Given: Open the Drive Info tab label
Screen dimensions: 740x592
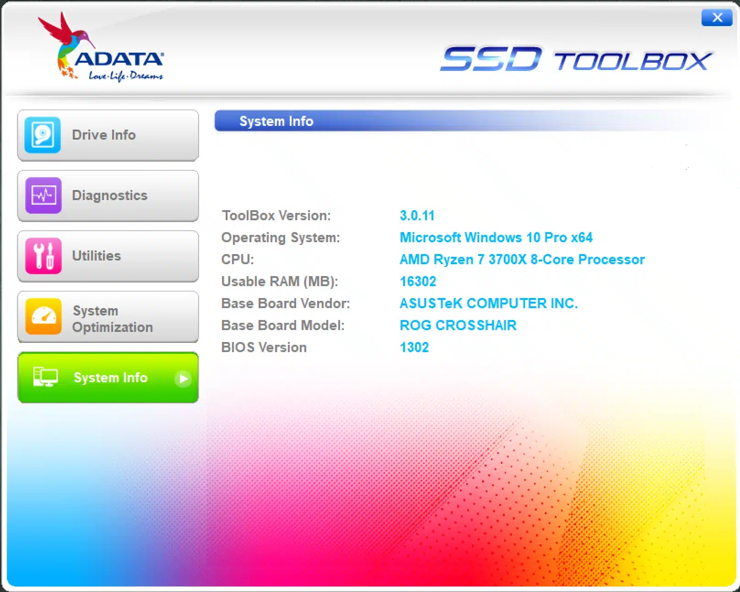Looking at the screenshot, I should [x=104, y=135].
